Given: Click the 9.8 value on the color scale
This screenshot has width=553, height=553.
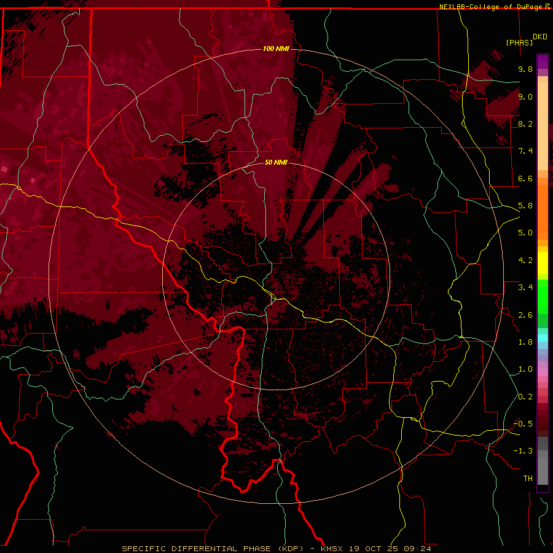Looking at the screenshot, I should [x=525, y=69].
